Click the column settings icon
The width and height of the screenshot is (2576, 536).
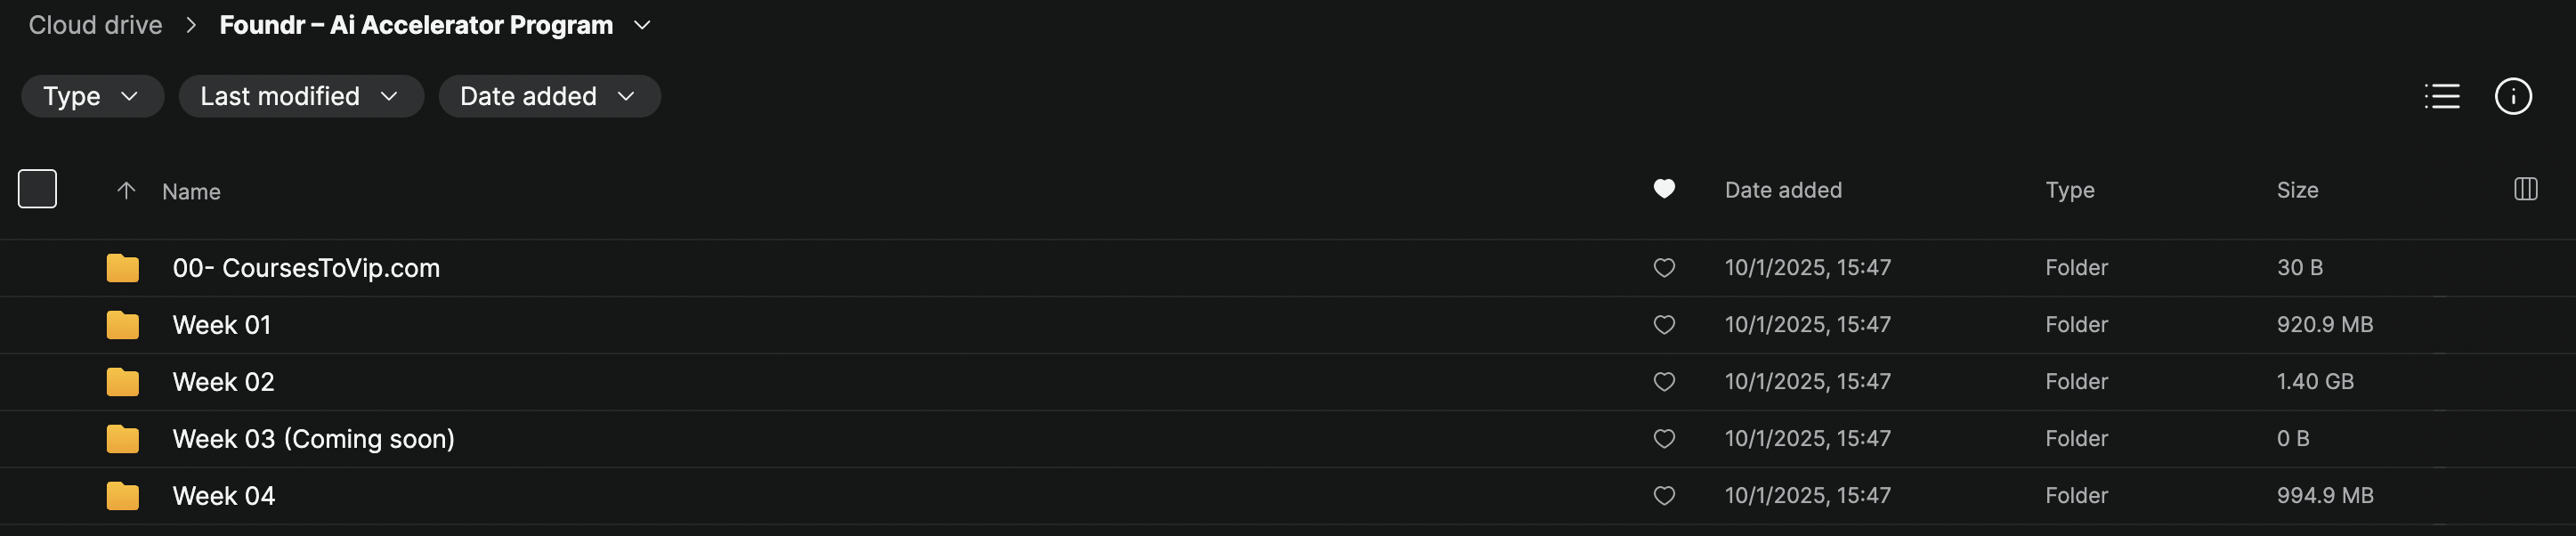tap(2525, 189)
